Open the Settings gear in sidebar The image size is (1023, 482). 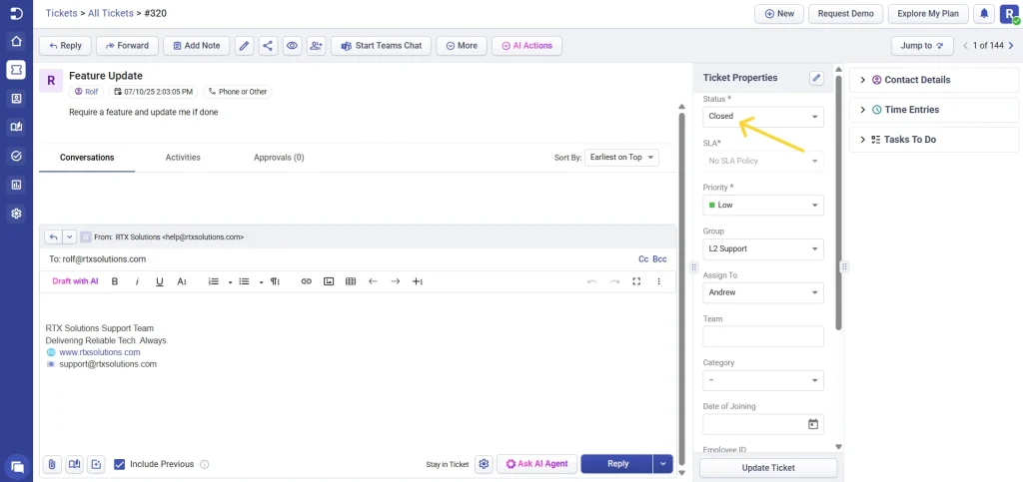coord(16,213)
